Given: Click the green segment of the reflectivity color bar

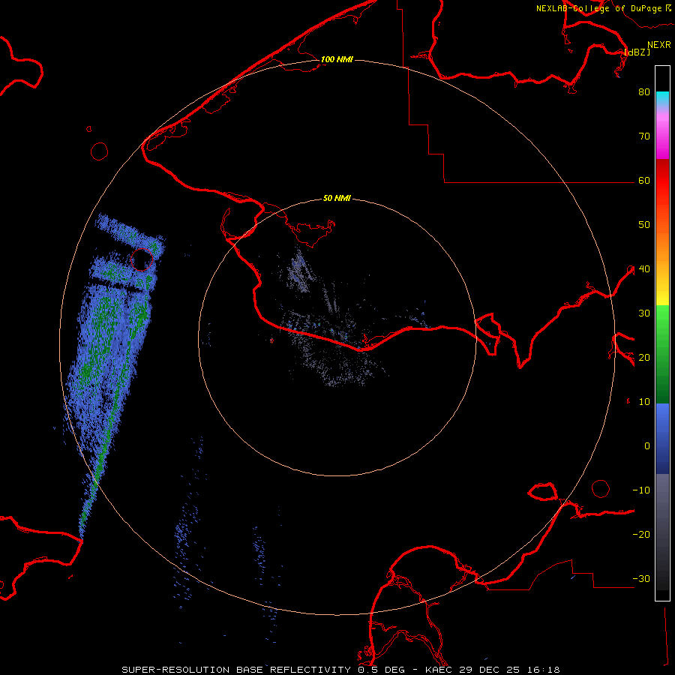Looking at the screenshot, I should (x=662, y=354).
